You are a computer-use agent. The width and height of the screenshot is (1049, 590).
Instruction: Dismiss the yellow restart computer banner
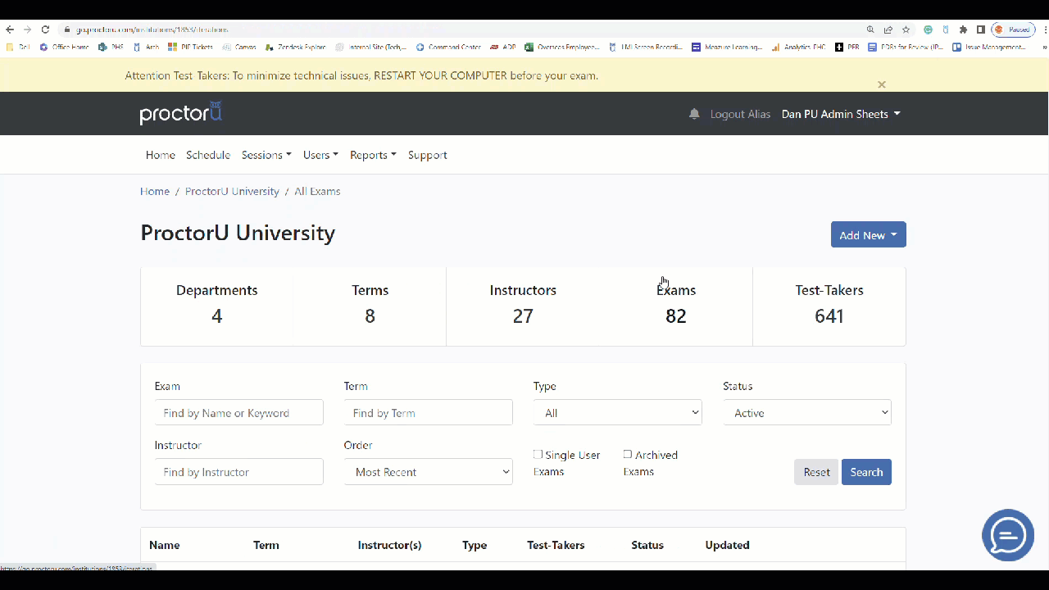[882, 84]
